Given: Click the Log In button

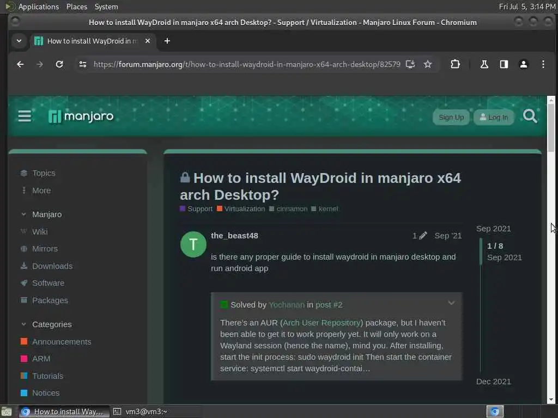Looking at the screenshot, I should pos(494,118).
